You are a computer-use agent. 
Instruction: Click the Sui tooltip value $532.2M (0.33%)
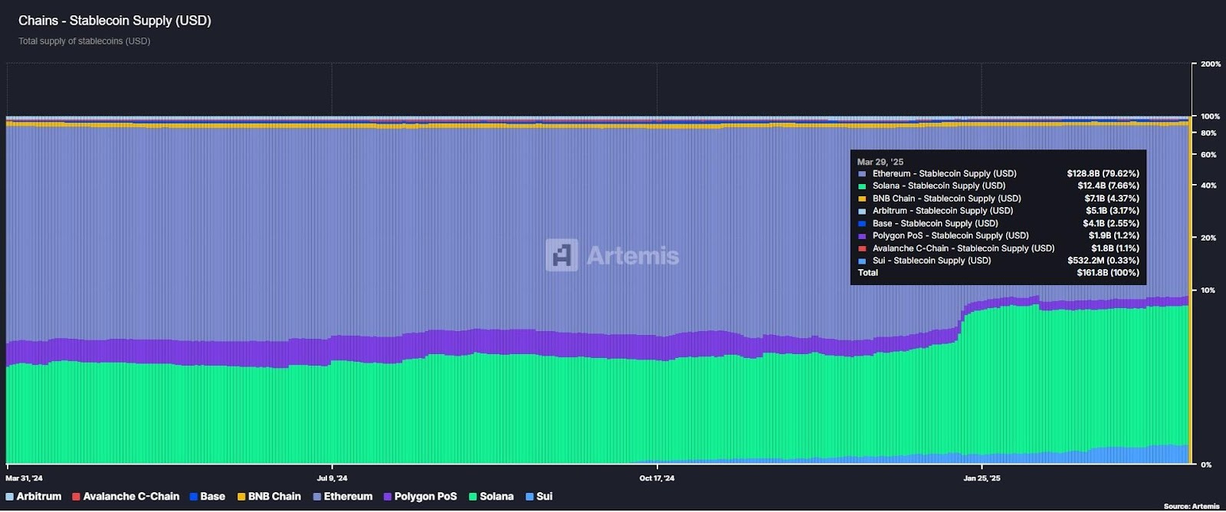(1103, 261)
